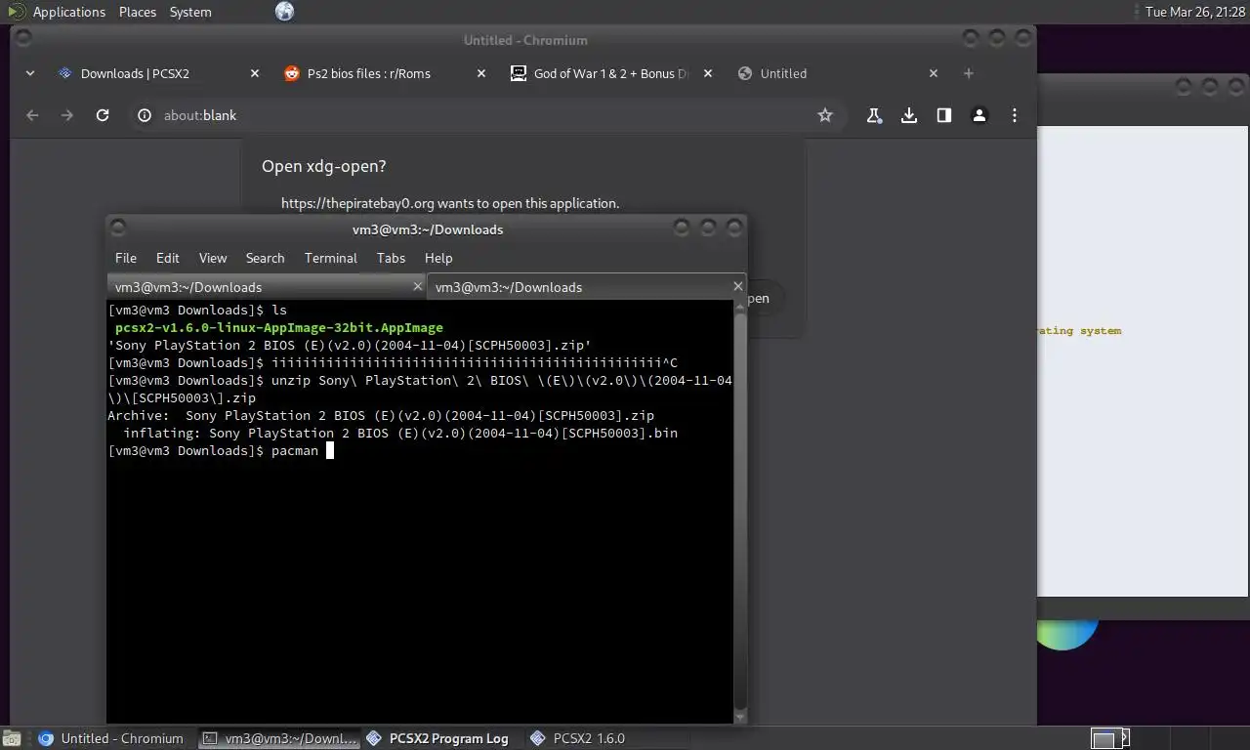
Task: Click the Chromium window menu icon in titlebar
Action: click(x=23, y=38)
